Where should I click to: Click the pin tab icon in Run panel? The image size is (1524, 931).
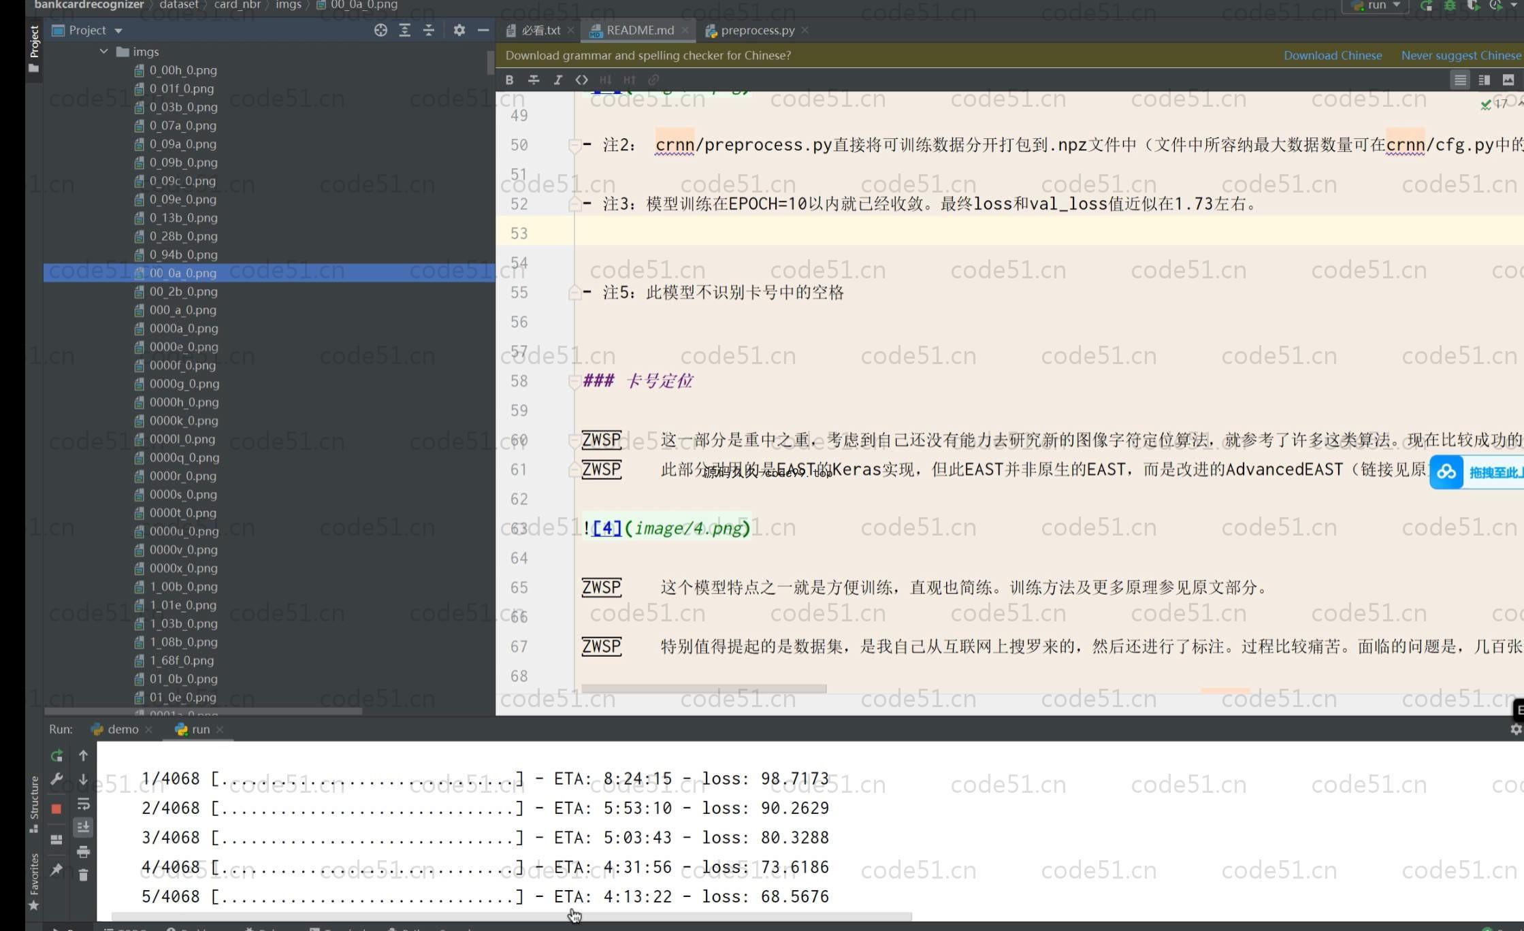point(56,869)
